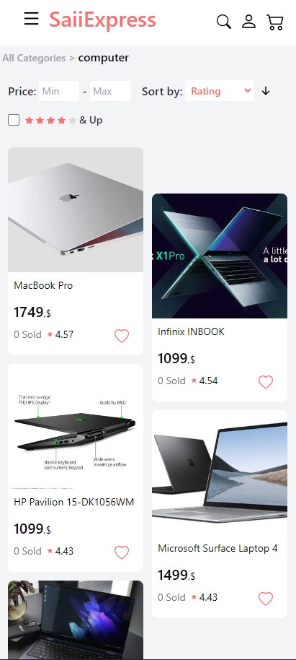Viewport: 296px width, 660px height.
Task: Focus the Min price field
Action: click(x=59, y=91)
